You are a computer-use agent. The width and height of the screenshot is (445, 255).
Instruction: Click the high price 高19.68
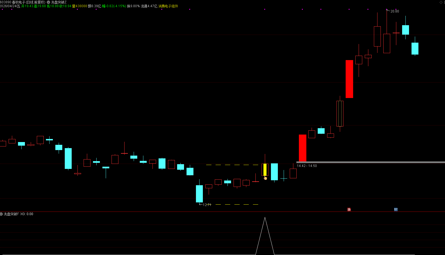click(40, 6)
